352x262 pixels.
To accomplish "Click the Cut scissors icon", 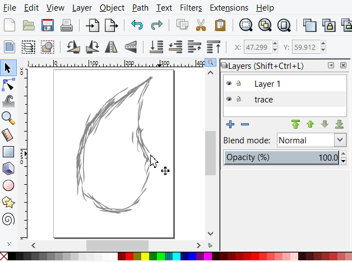I will coord(201,25).
